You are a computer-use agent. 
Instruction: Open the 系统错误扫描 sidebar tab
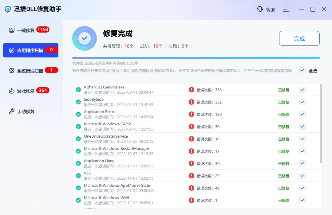click(31, 71)
